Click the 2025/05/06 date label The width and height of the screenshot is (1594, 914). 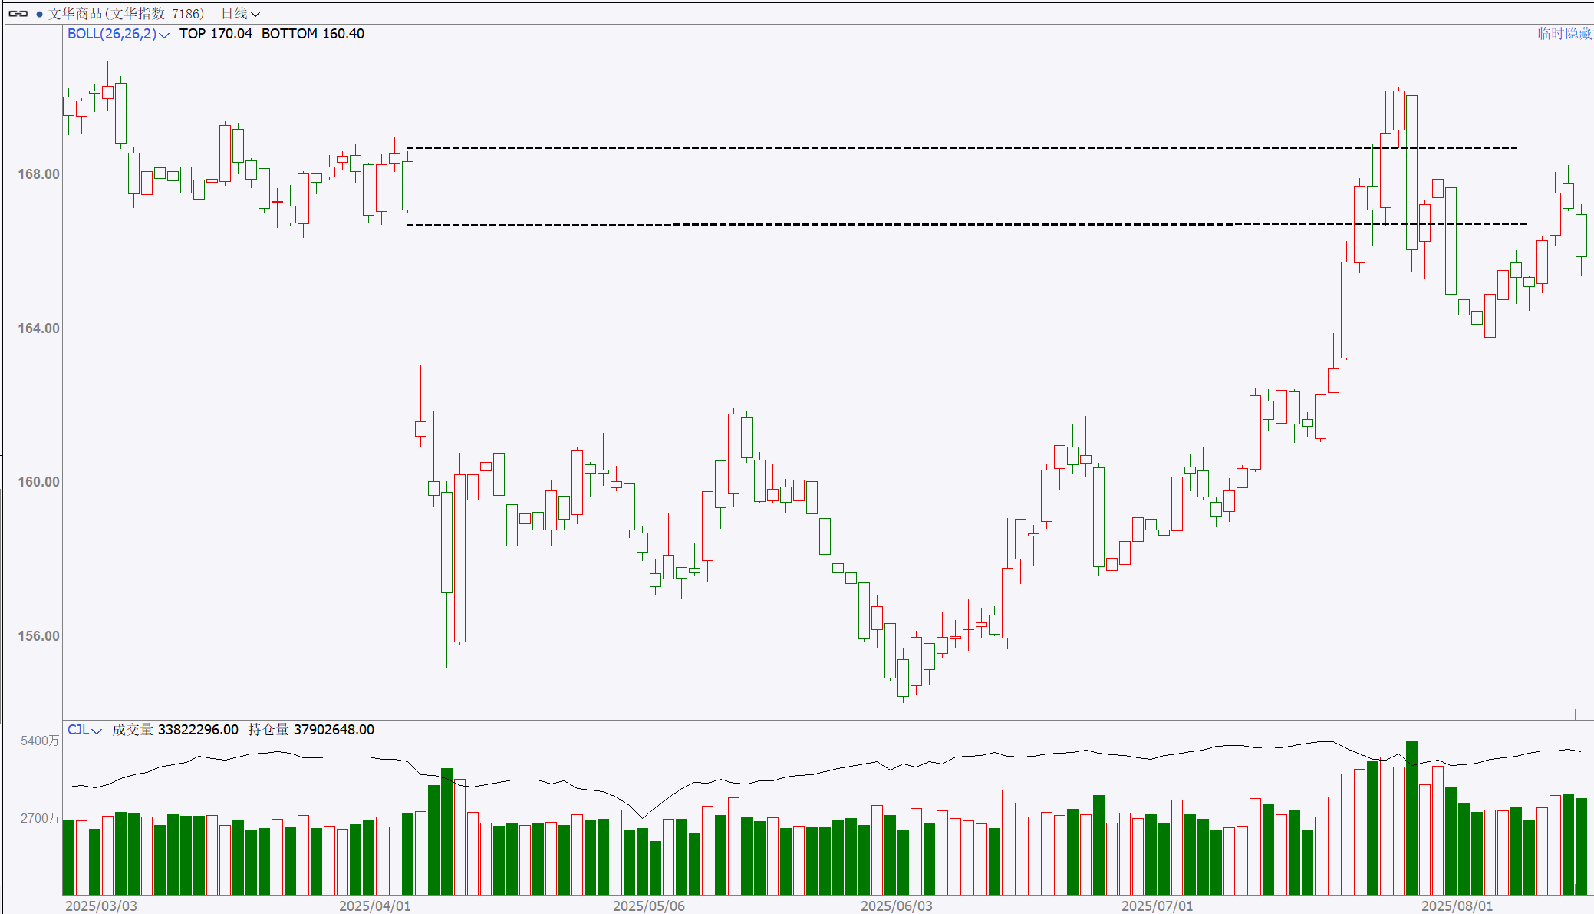click(649, 906)
